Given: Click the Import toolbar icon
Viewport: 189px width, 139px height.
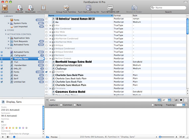Looking at the screenshot, I should 5,8.
